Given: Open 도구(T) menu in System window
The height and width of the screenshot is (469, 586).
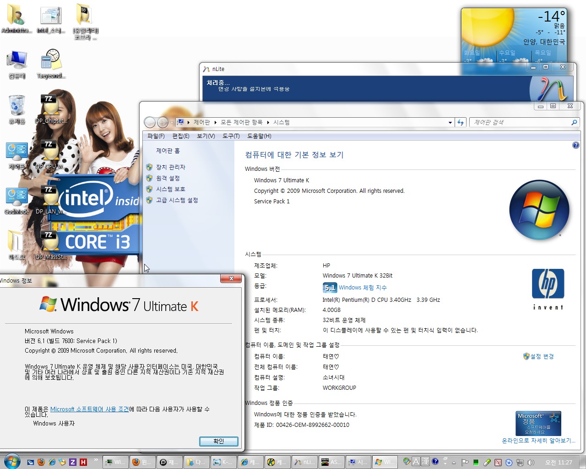Looking at the screenshot, I should [231, 136].
